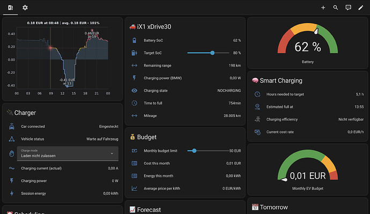Click the Monthly budget limit cash icon

[134, 151]
